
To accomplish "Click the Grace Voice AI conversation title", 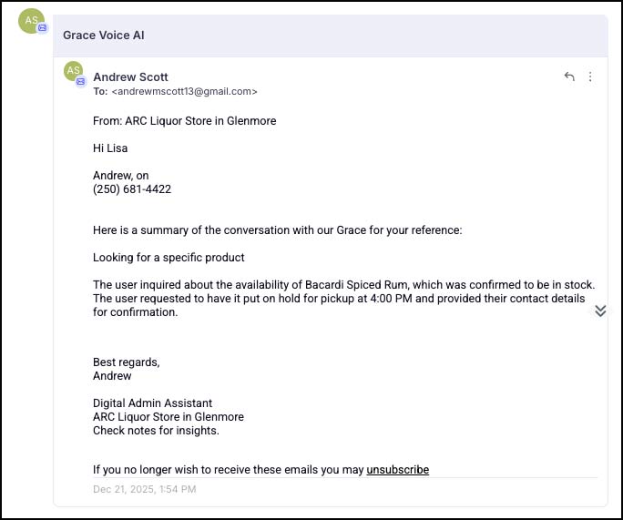I will tap(104, 36).
